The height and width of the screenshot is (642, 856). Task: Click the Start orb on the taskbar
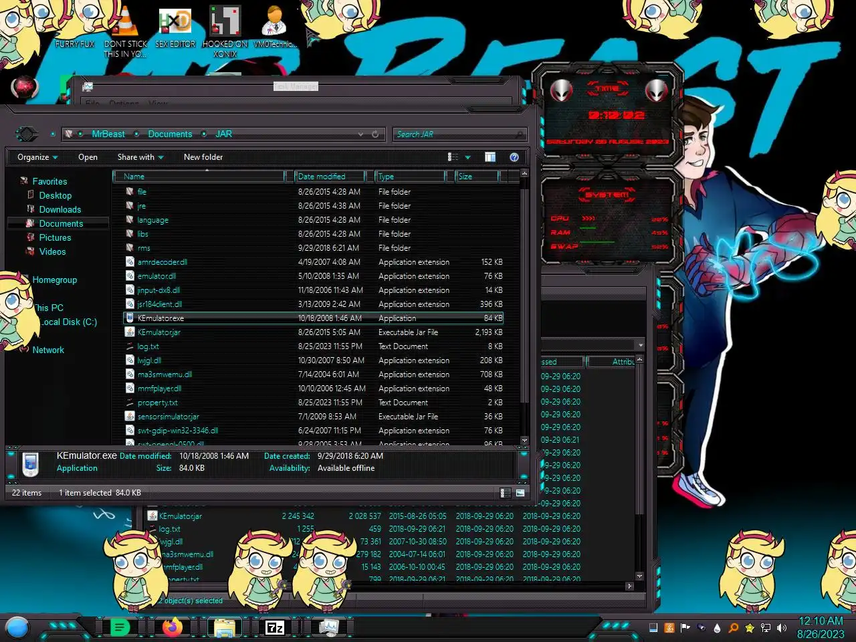tap(17, 627)
